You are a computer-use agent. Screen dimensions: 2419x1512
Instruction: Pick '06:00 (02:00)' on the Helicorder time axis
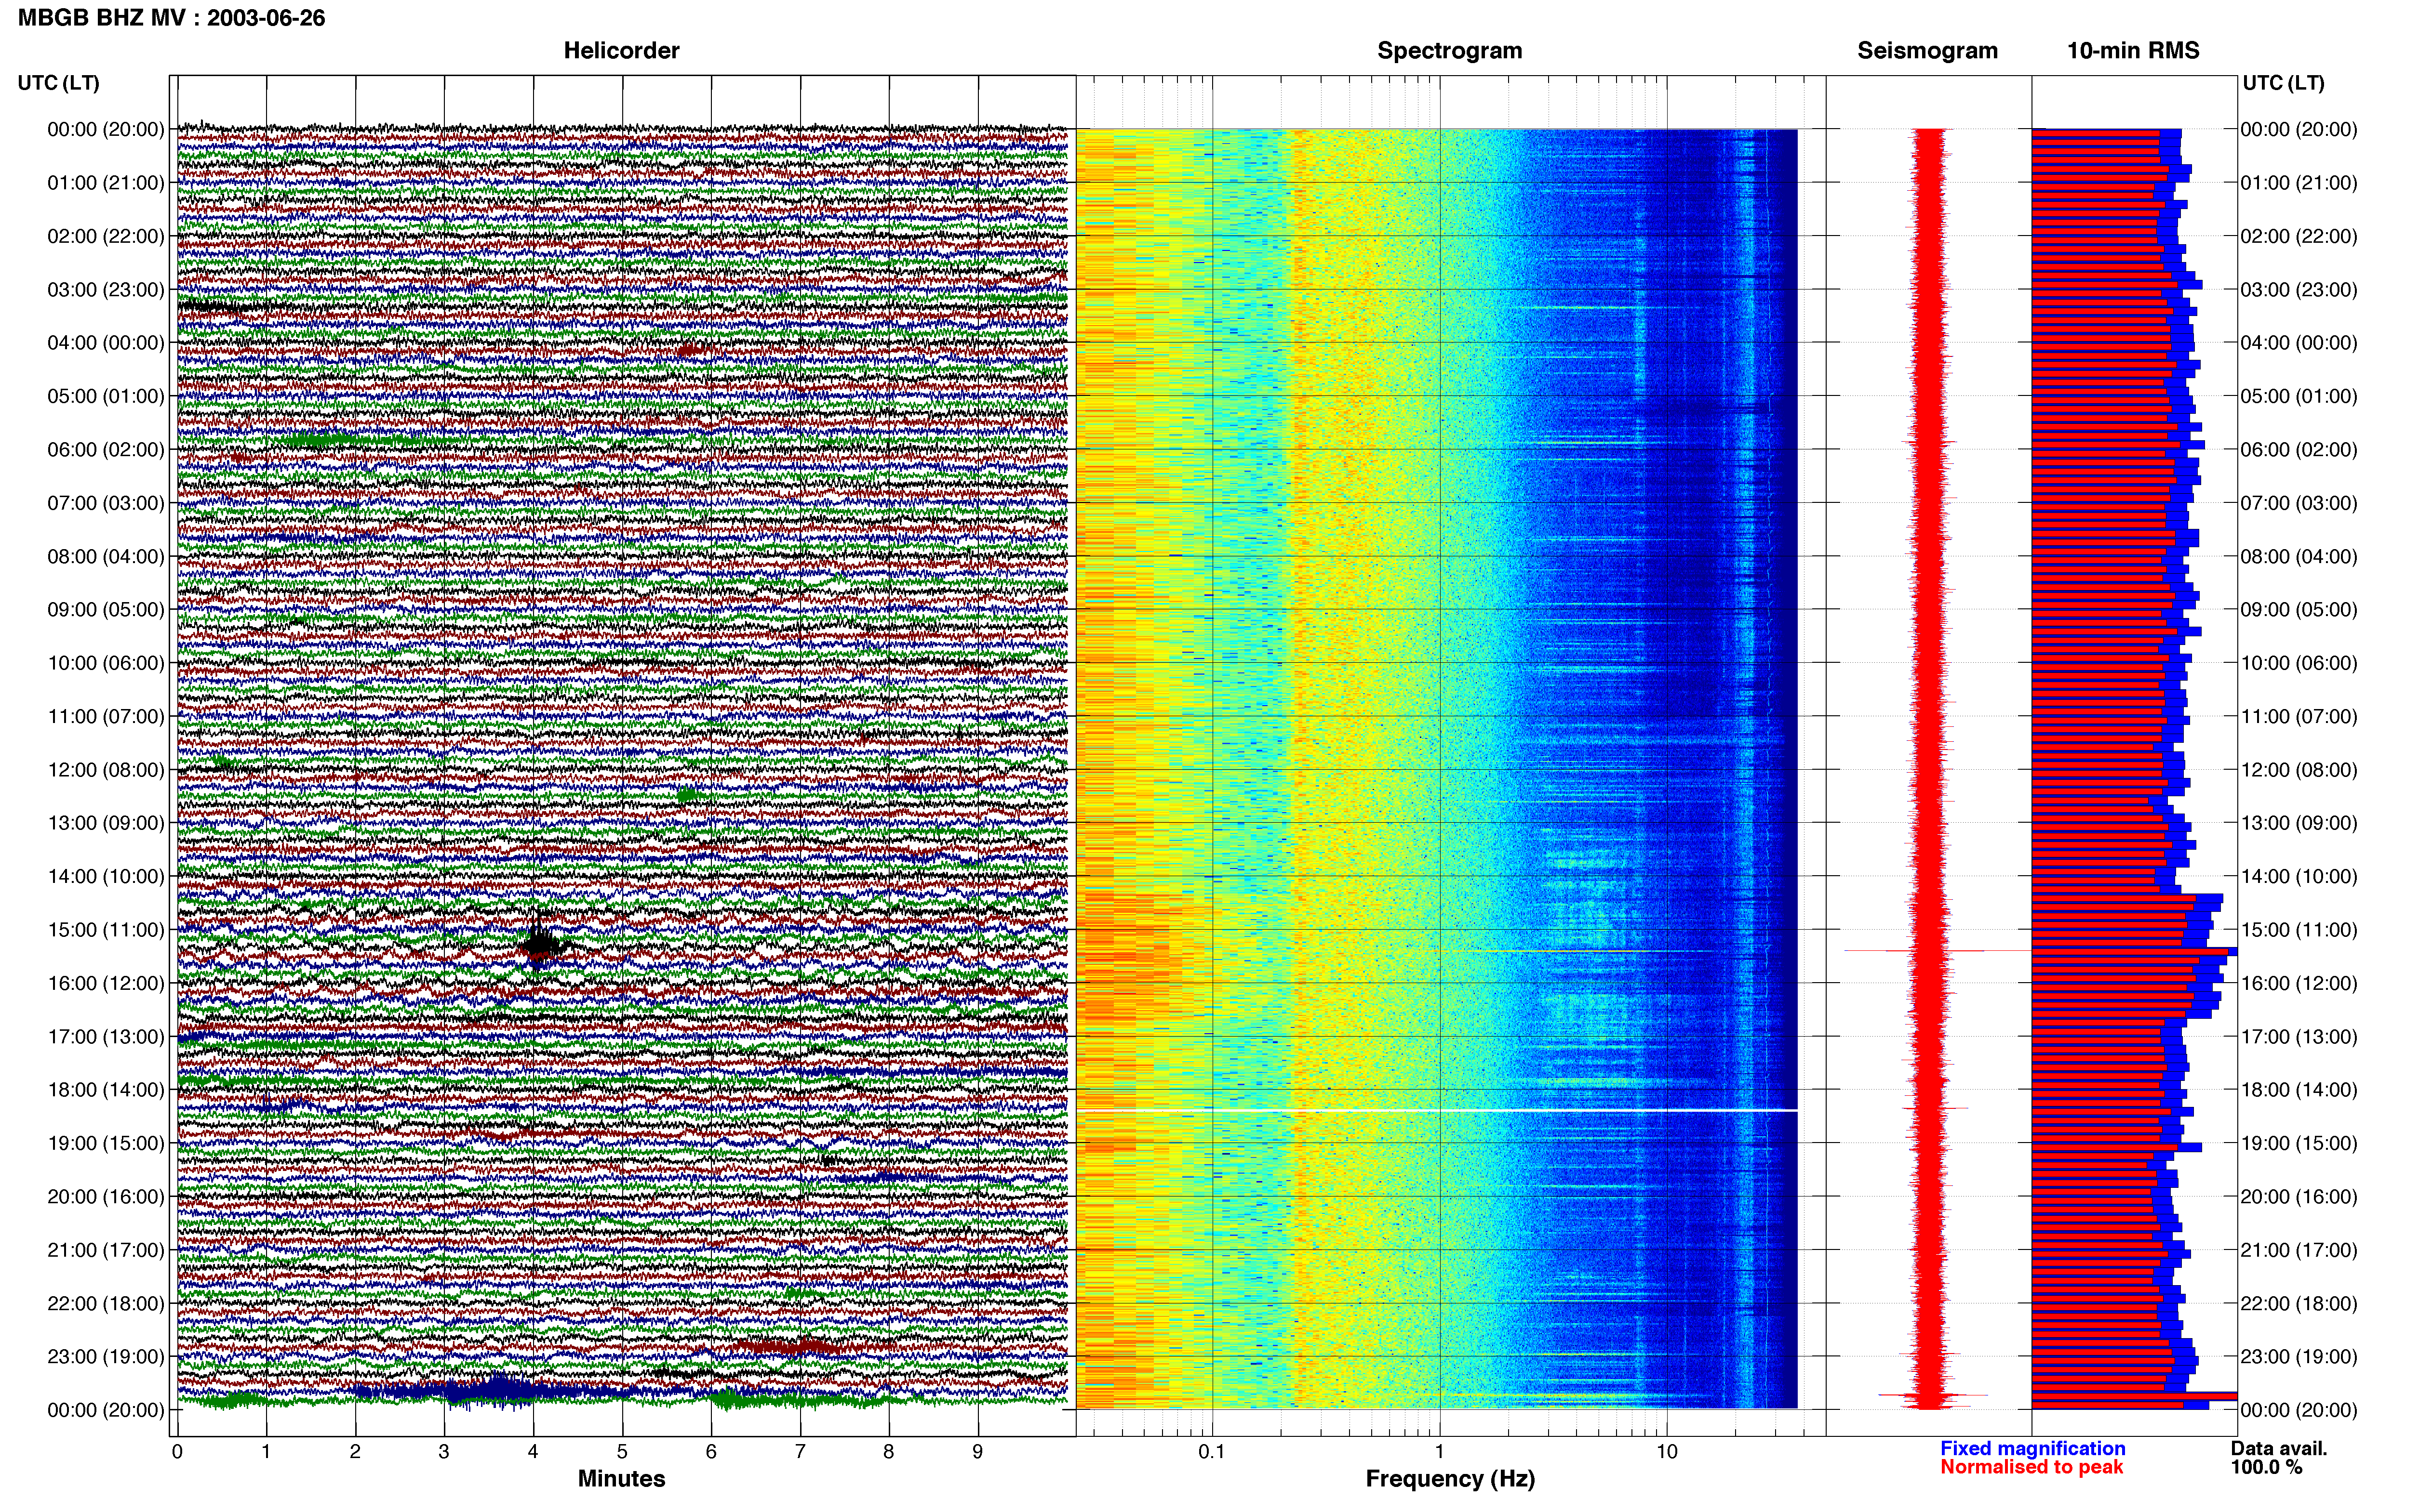tap(106, 450)
